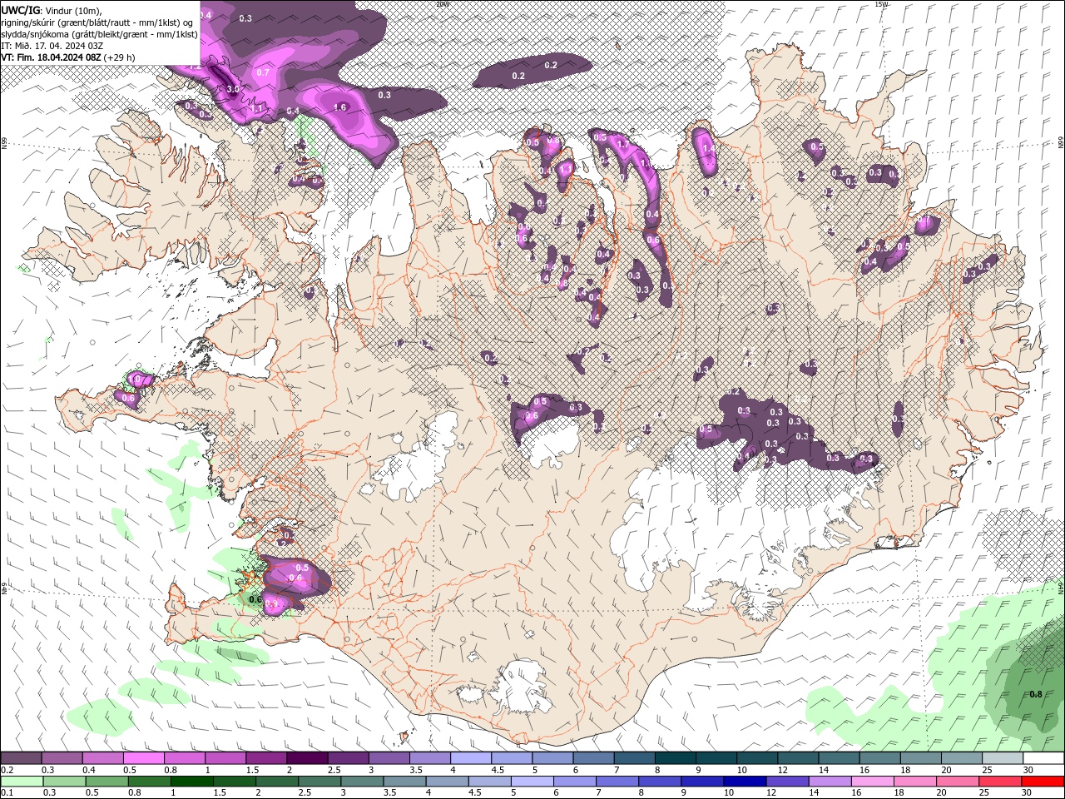Click the grey-purple 0.2 swatch in upper legend row

pos(21,758)
